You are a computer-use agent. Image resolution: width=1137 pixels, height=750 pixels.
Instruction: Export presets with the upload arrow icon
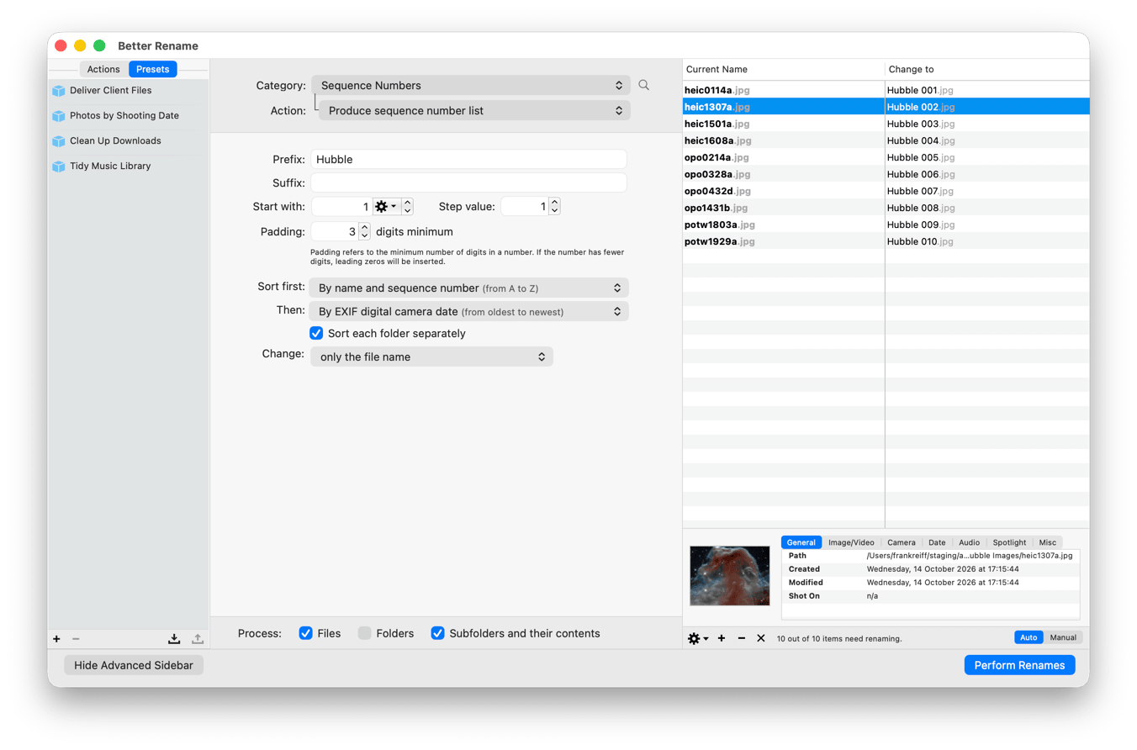click(198, 639)
